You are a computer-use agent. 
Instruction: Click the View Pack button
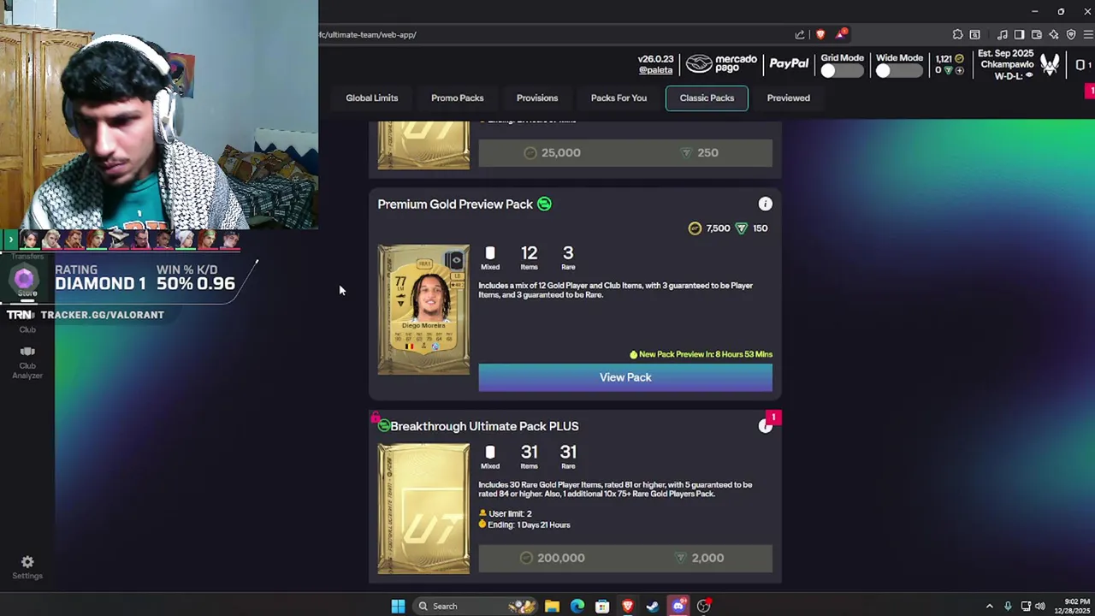pos(625,377)
